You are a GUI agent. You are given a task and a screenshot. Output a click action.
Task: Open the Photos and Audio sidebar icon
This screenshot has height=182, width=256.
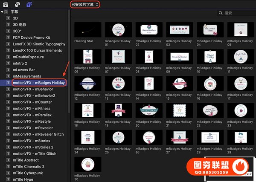(x=17, y=4)
